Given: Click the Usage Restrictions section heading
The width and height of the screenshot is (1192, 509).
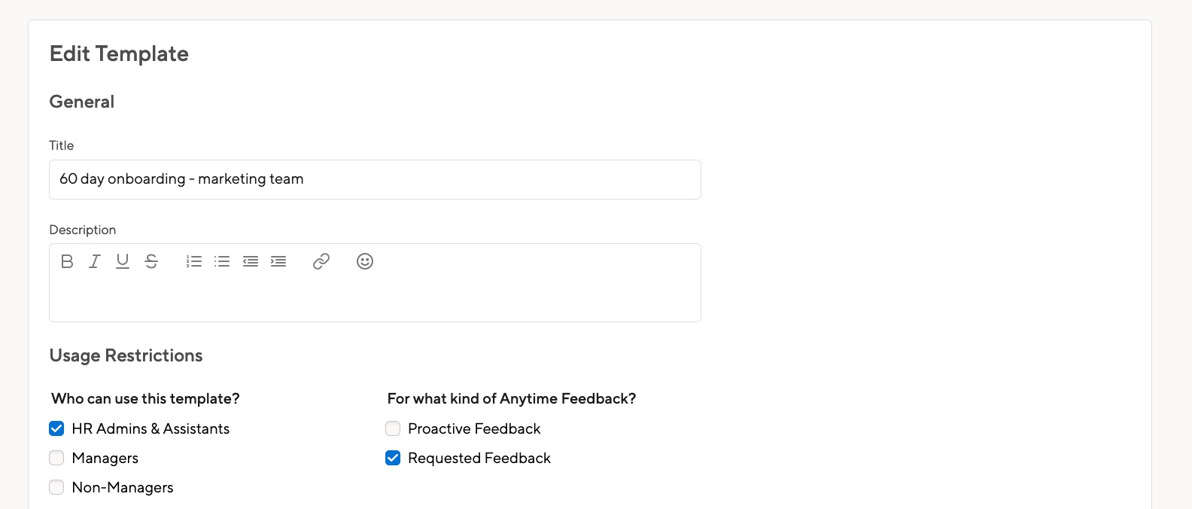Looking at the screenshot, I should (x=126, y=355).
